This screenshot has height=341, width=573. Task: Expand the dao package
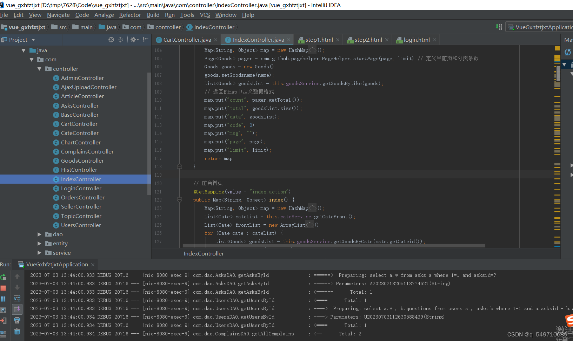[39, 234]
